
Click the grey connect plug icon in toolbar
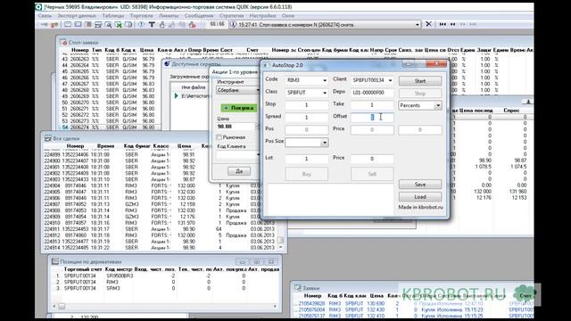(x=45, y=24)
